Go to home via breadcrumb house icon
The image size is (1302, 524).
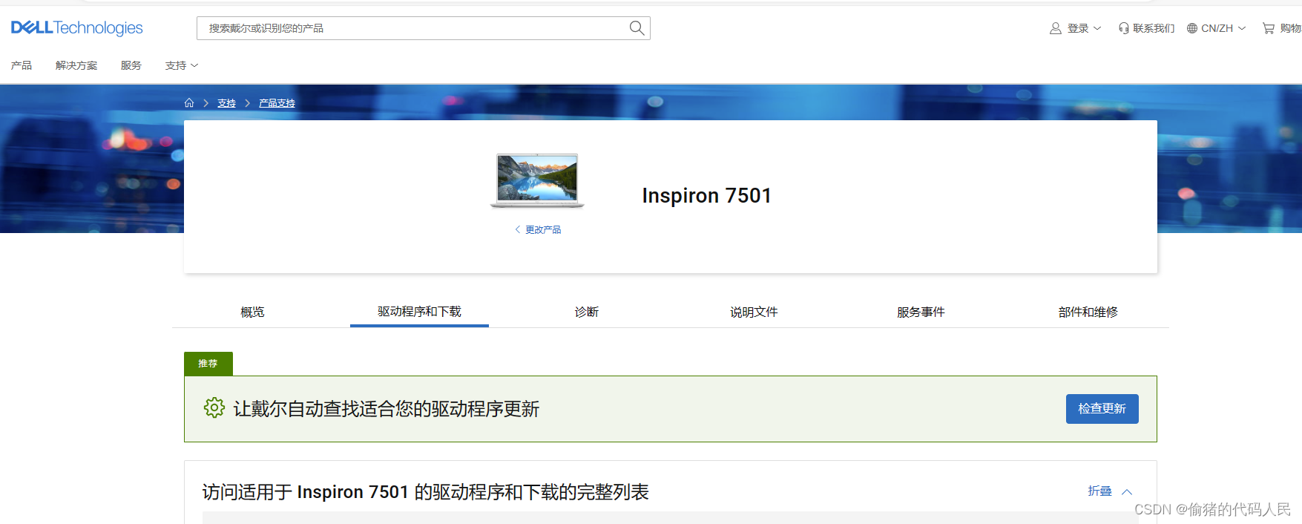[x=189, y=103]
